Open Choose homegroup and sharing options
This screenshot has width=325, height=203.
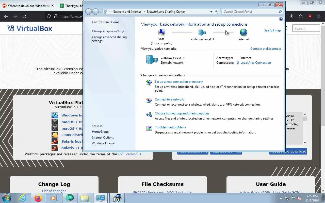pyautogui.click(x=182, y=113)
